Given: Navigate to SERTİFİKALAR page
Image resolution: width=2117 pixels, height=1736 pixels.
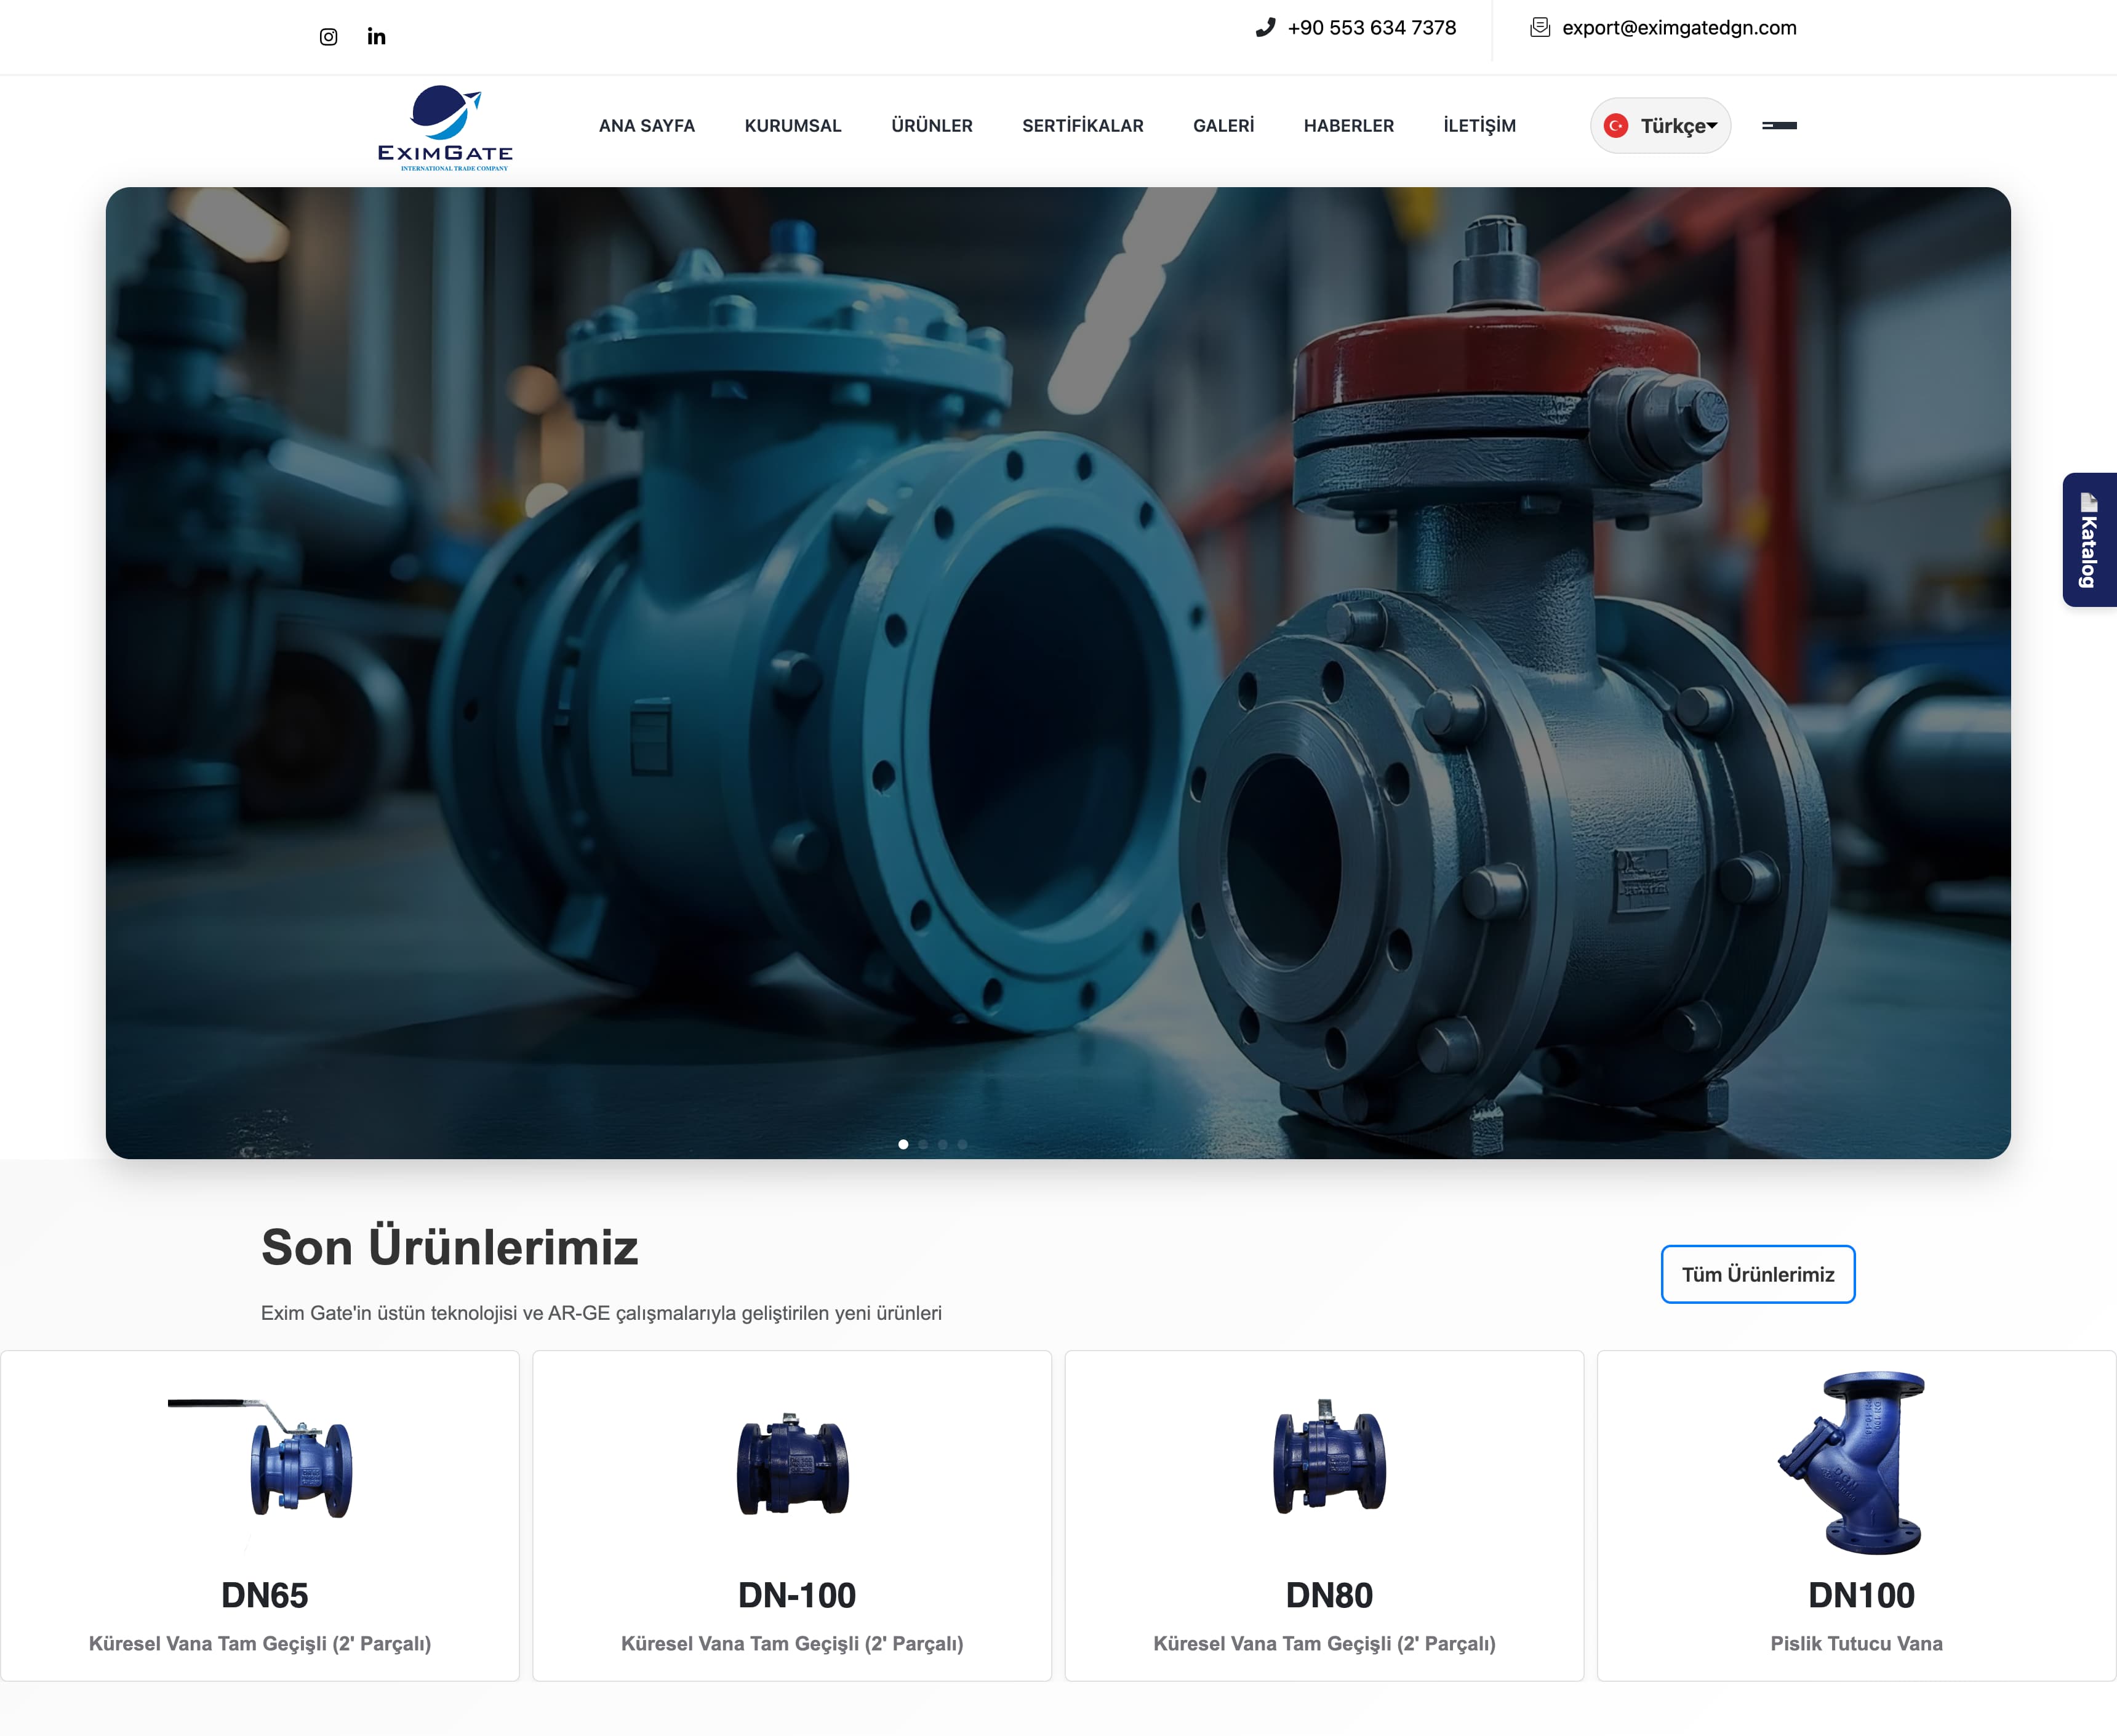Looking at the screenshot, I should click(1083, 126).
